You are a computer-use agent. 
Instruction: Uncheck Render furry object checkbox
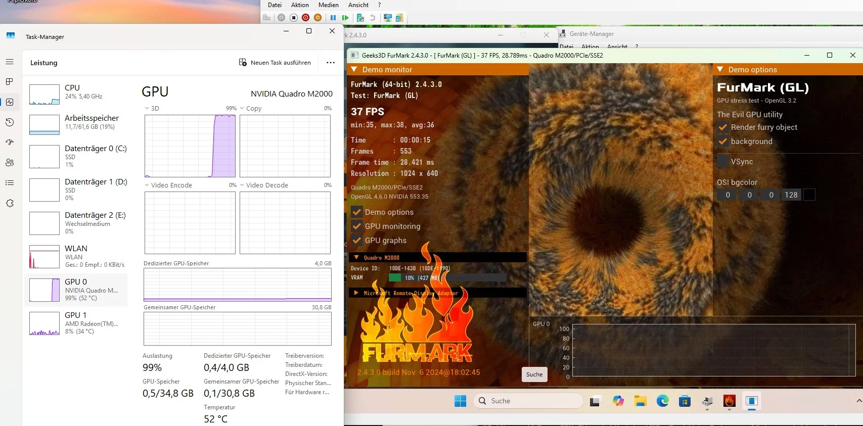tap(723, 127)
